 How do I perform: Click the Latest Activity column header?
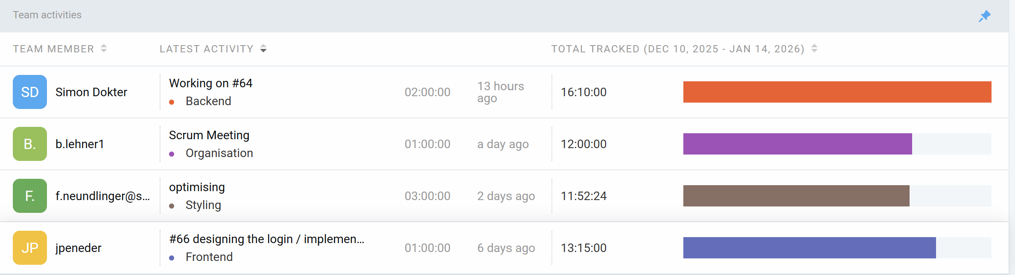coord(207,49)
